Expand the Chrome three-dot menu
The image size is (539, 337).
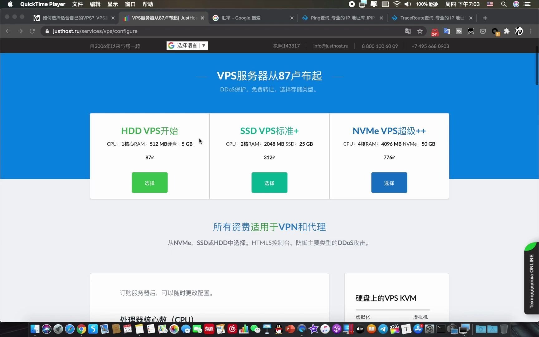pyautogui.click(x=531, y=31)
